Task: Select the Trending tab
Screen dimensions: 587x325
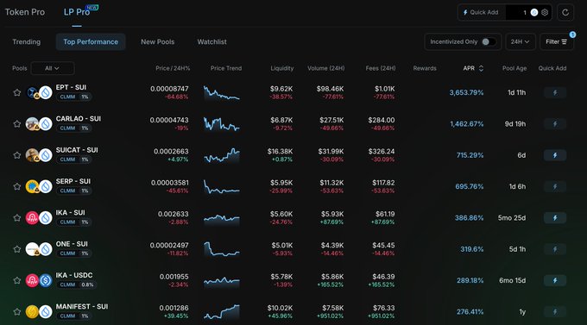Action: click(x=26, y=42)
